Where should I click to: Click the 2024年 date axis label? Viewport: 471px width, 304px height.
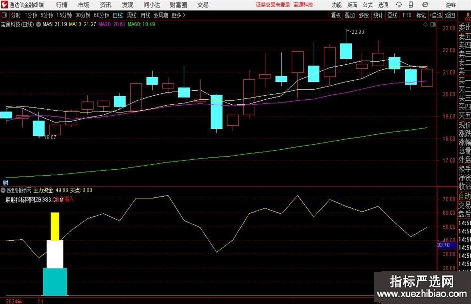point(14,301)
